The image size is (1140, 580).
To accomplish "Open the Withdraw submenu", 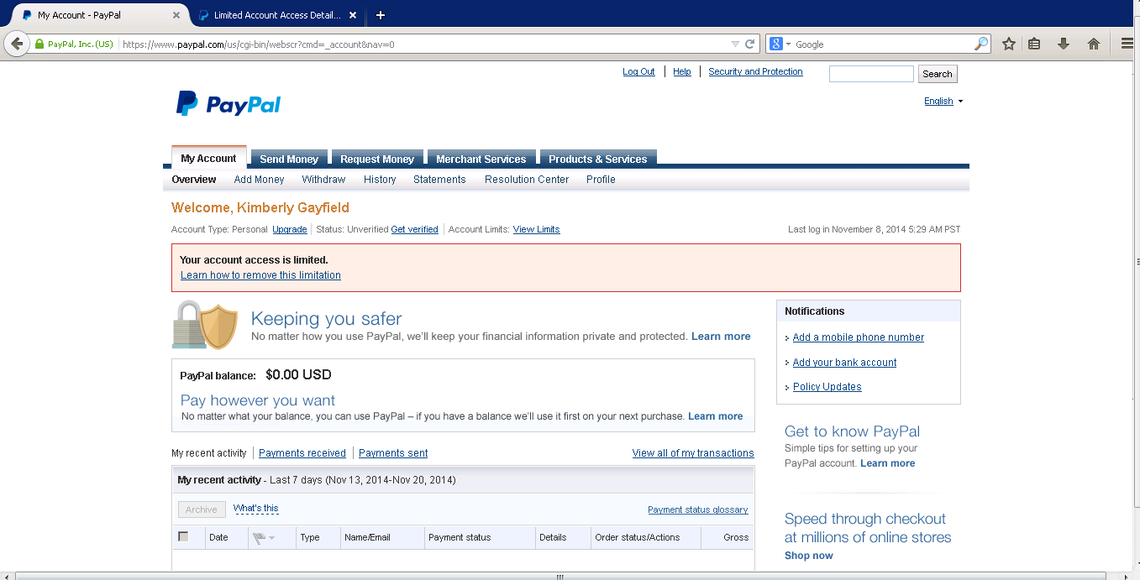I will (x=323, y=180).
